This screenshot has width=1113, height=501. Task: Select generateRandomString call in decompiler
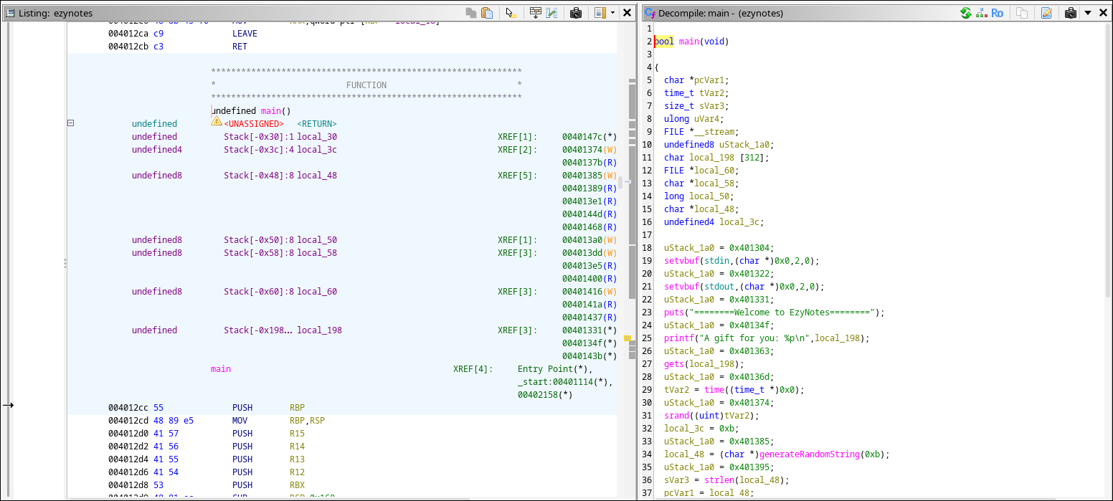[810, 454]
